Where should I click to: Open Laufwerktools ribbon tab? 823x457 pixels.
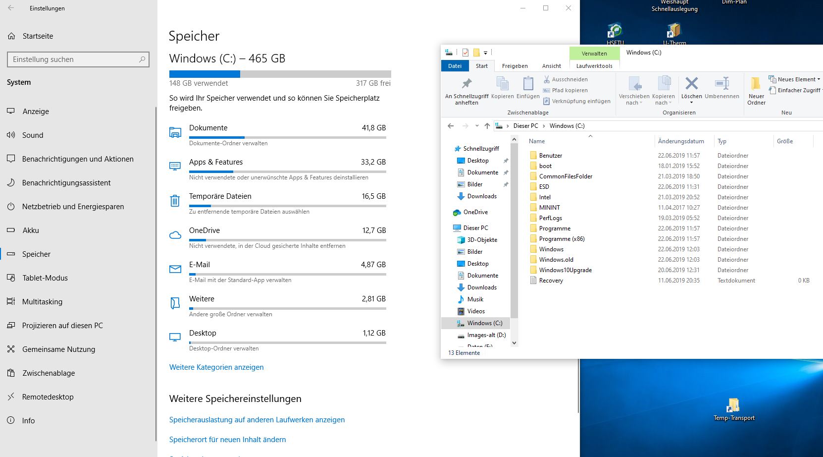[594, 66]
